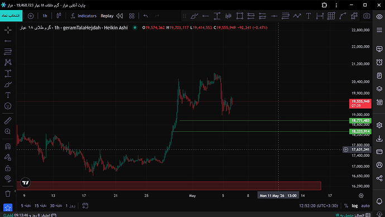This screenshot has height=217, width=385.
Task: Select the brush tool in left sidebar
Action: [x=8, y=84]
